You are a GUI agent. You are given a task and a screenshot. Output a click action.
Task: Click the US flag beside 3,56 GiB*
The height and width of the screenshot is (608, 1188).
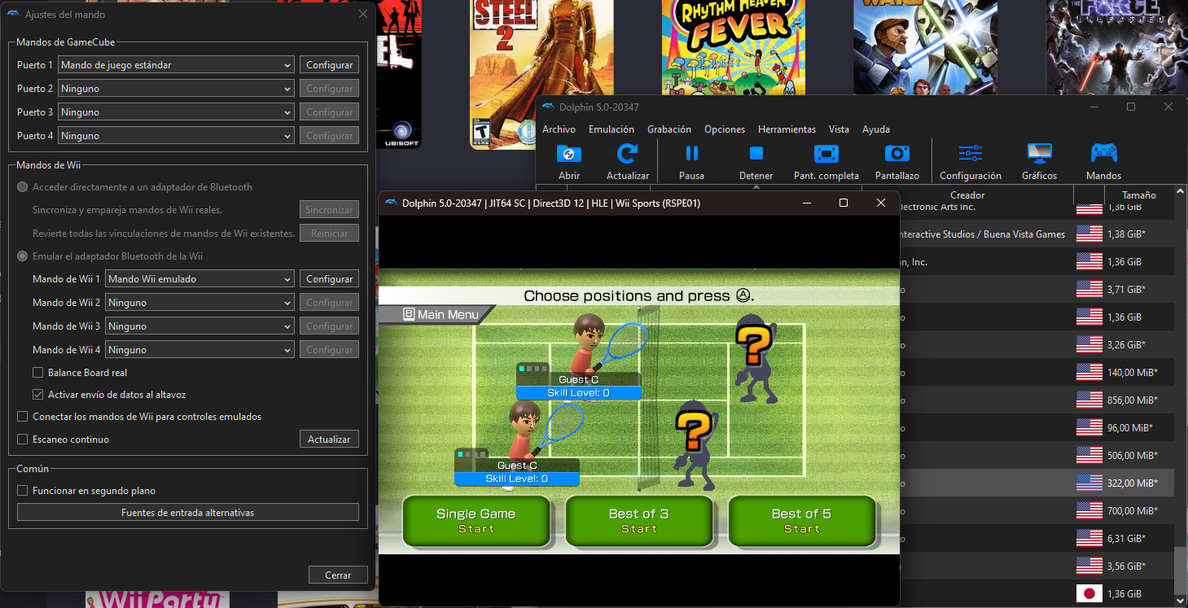[1089, 566]
